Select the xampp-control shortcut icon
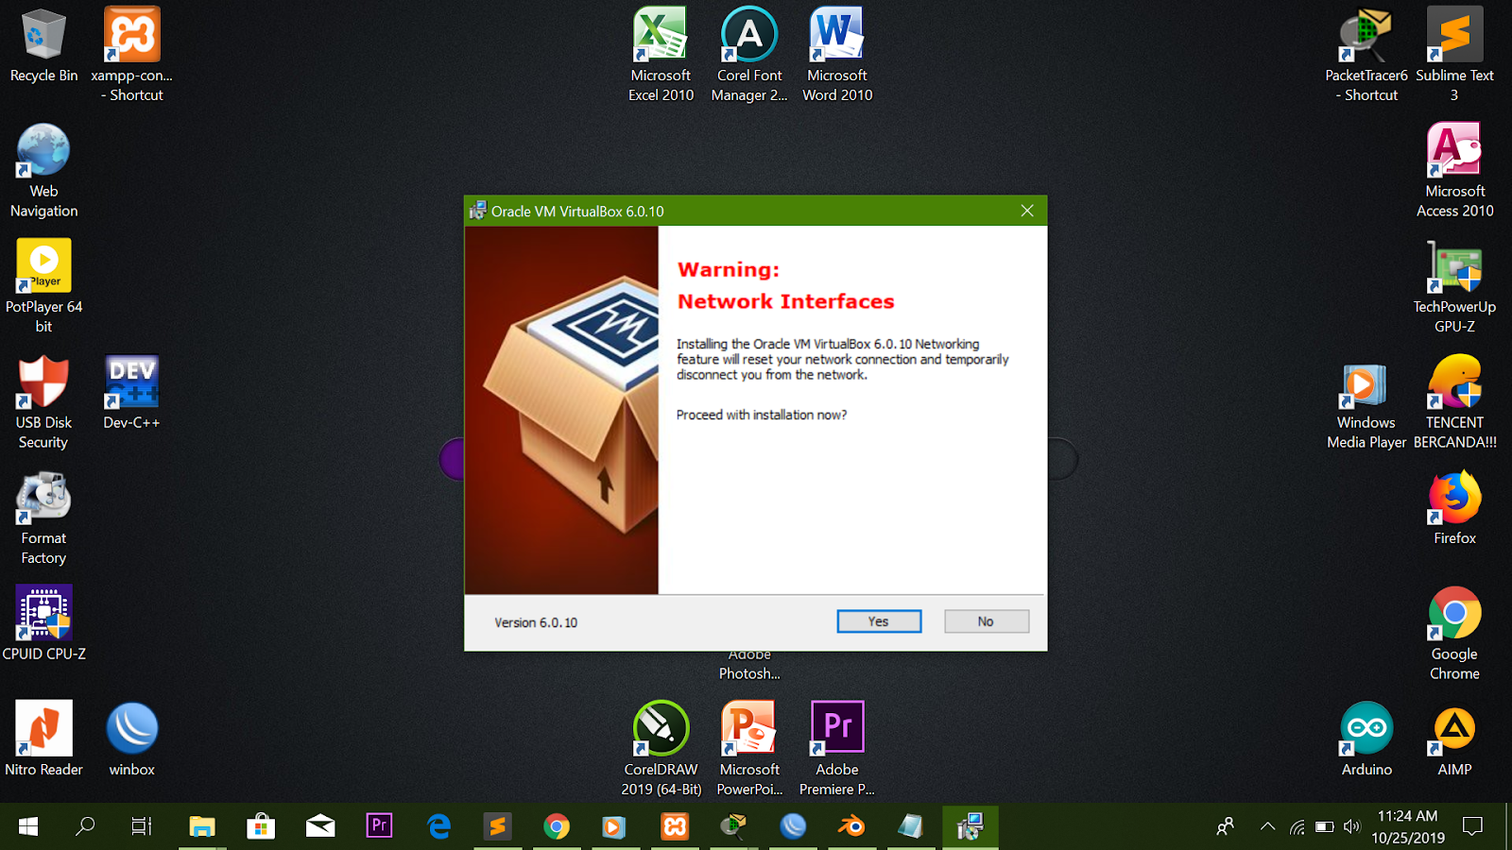This screenshot has width=1512, height=850. coord(131,55)
